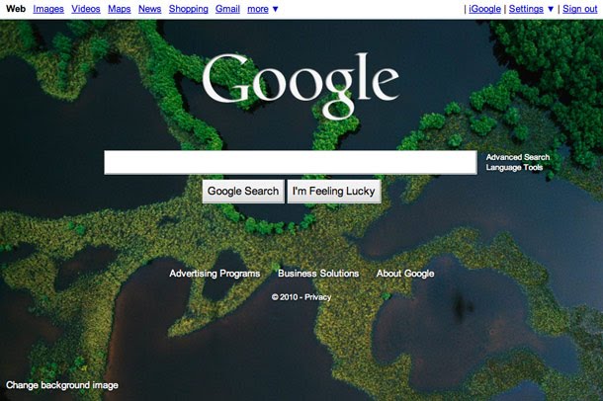Open Language Tools
This screenshot has width=603, height=401.
(514, 168)
